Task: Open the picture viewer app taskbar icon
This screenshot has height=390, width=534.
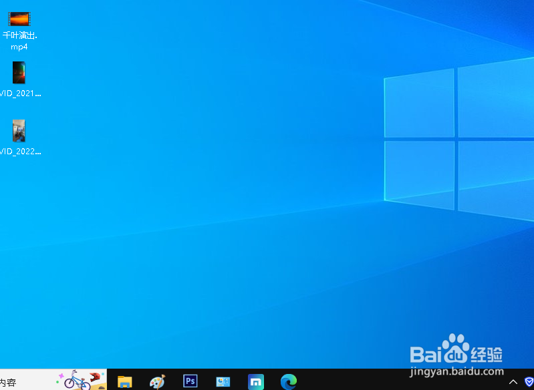Action: [x=223, y=381]
